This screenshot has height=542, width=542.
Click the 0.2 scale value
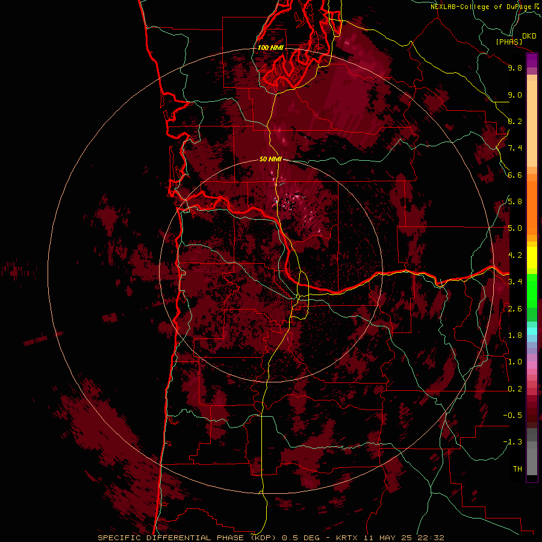[x=515, y=389]
